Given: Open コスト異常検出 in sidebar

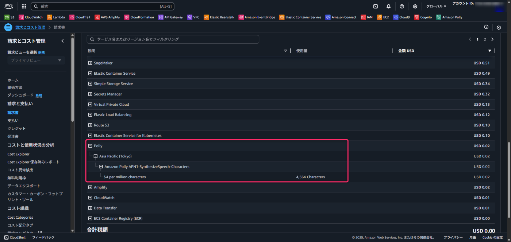Looking at the screenshot, I should (20, 170).
